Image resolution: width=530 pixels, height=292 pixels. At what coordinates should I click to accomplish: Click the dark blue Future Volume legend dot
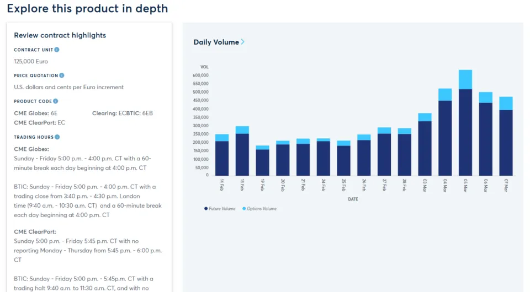206,209
